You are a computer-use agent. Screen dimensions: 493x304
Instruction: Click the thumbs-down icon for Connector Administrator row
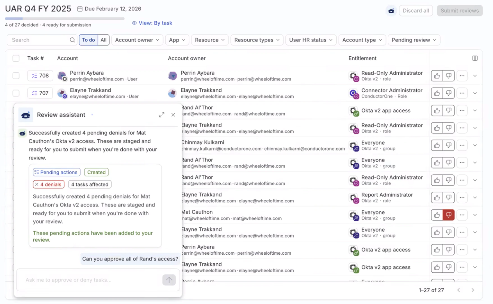[x=448, y=93]
